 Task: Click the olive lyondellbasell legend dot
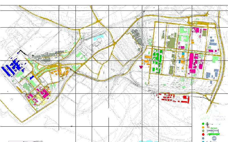point(203,131)
